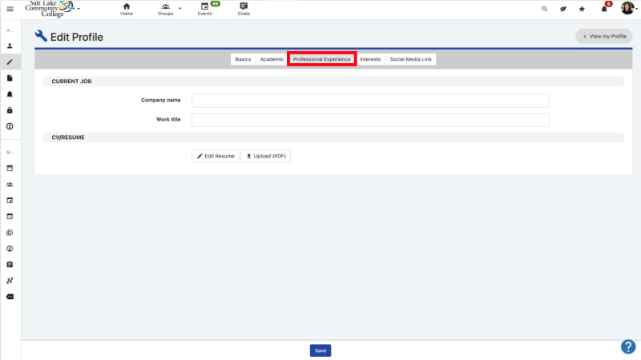Focus the Work title input field

point(370,120)
